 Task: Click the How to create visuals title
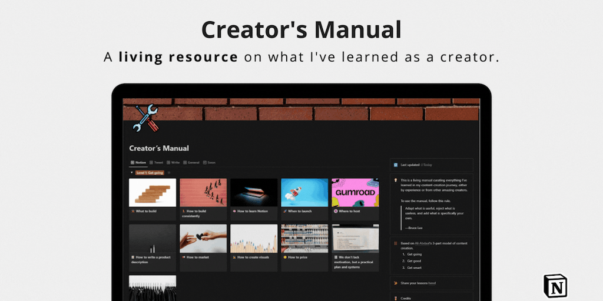point(253,257)
